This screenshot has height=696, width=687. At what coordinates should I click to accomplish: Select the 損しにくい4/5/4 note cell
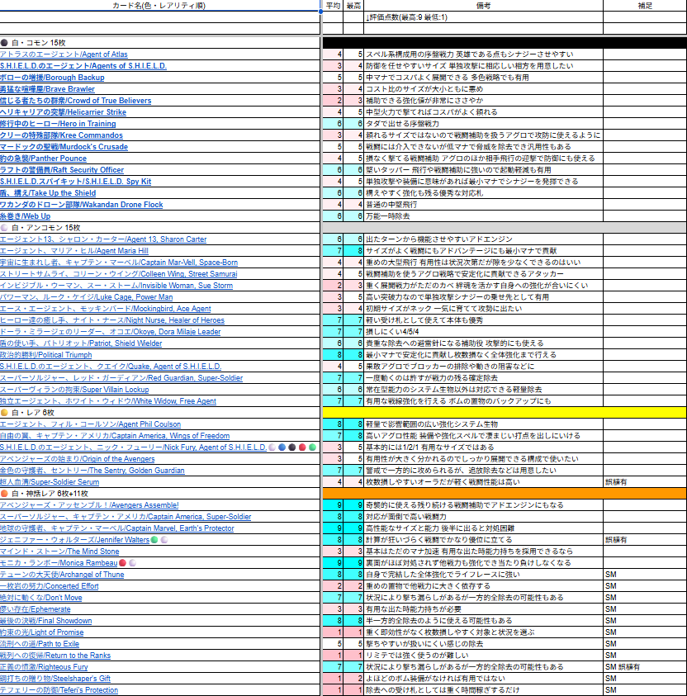tap(483, 332)
